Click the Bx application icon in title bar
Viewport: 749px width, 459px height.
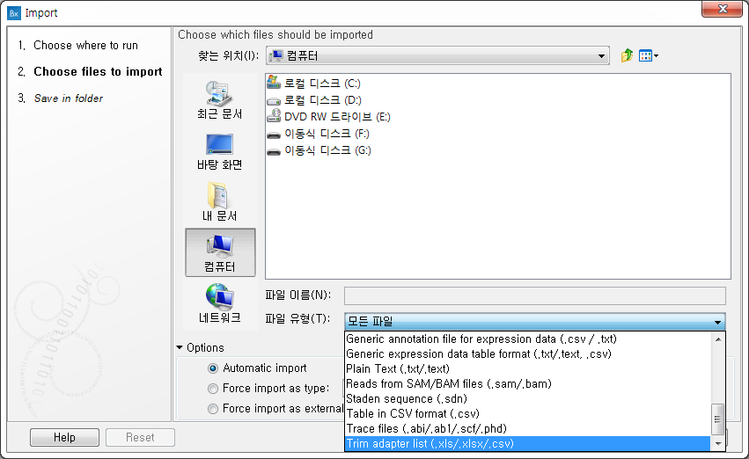tap(14, 13)
